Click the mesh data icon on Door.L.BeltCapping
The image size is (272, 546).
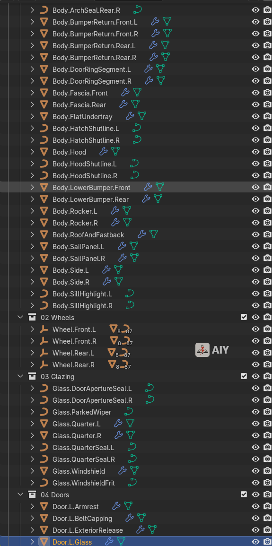pyautogui.click(x=141, y=518)
